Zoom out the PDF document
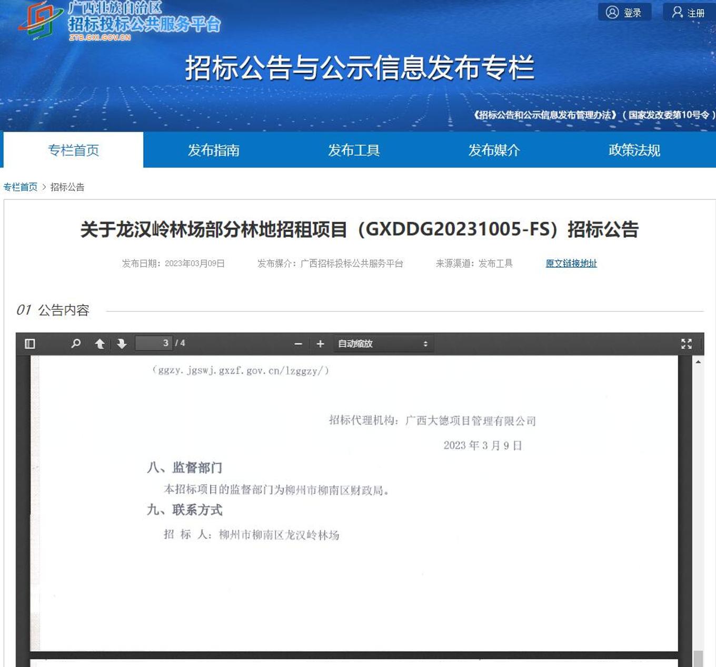This screenshot has height=667, width=716. click(298, 344)
